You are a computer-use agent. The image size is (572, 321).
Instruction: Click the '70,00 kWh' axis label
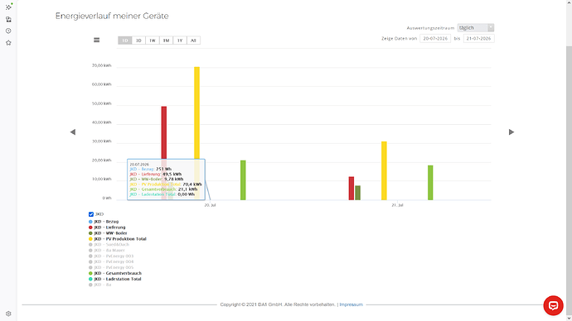[x=102, y=65]
